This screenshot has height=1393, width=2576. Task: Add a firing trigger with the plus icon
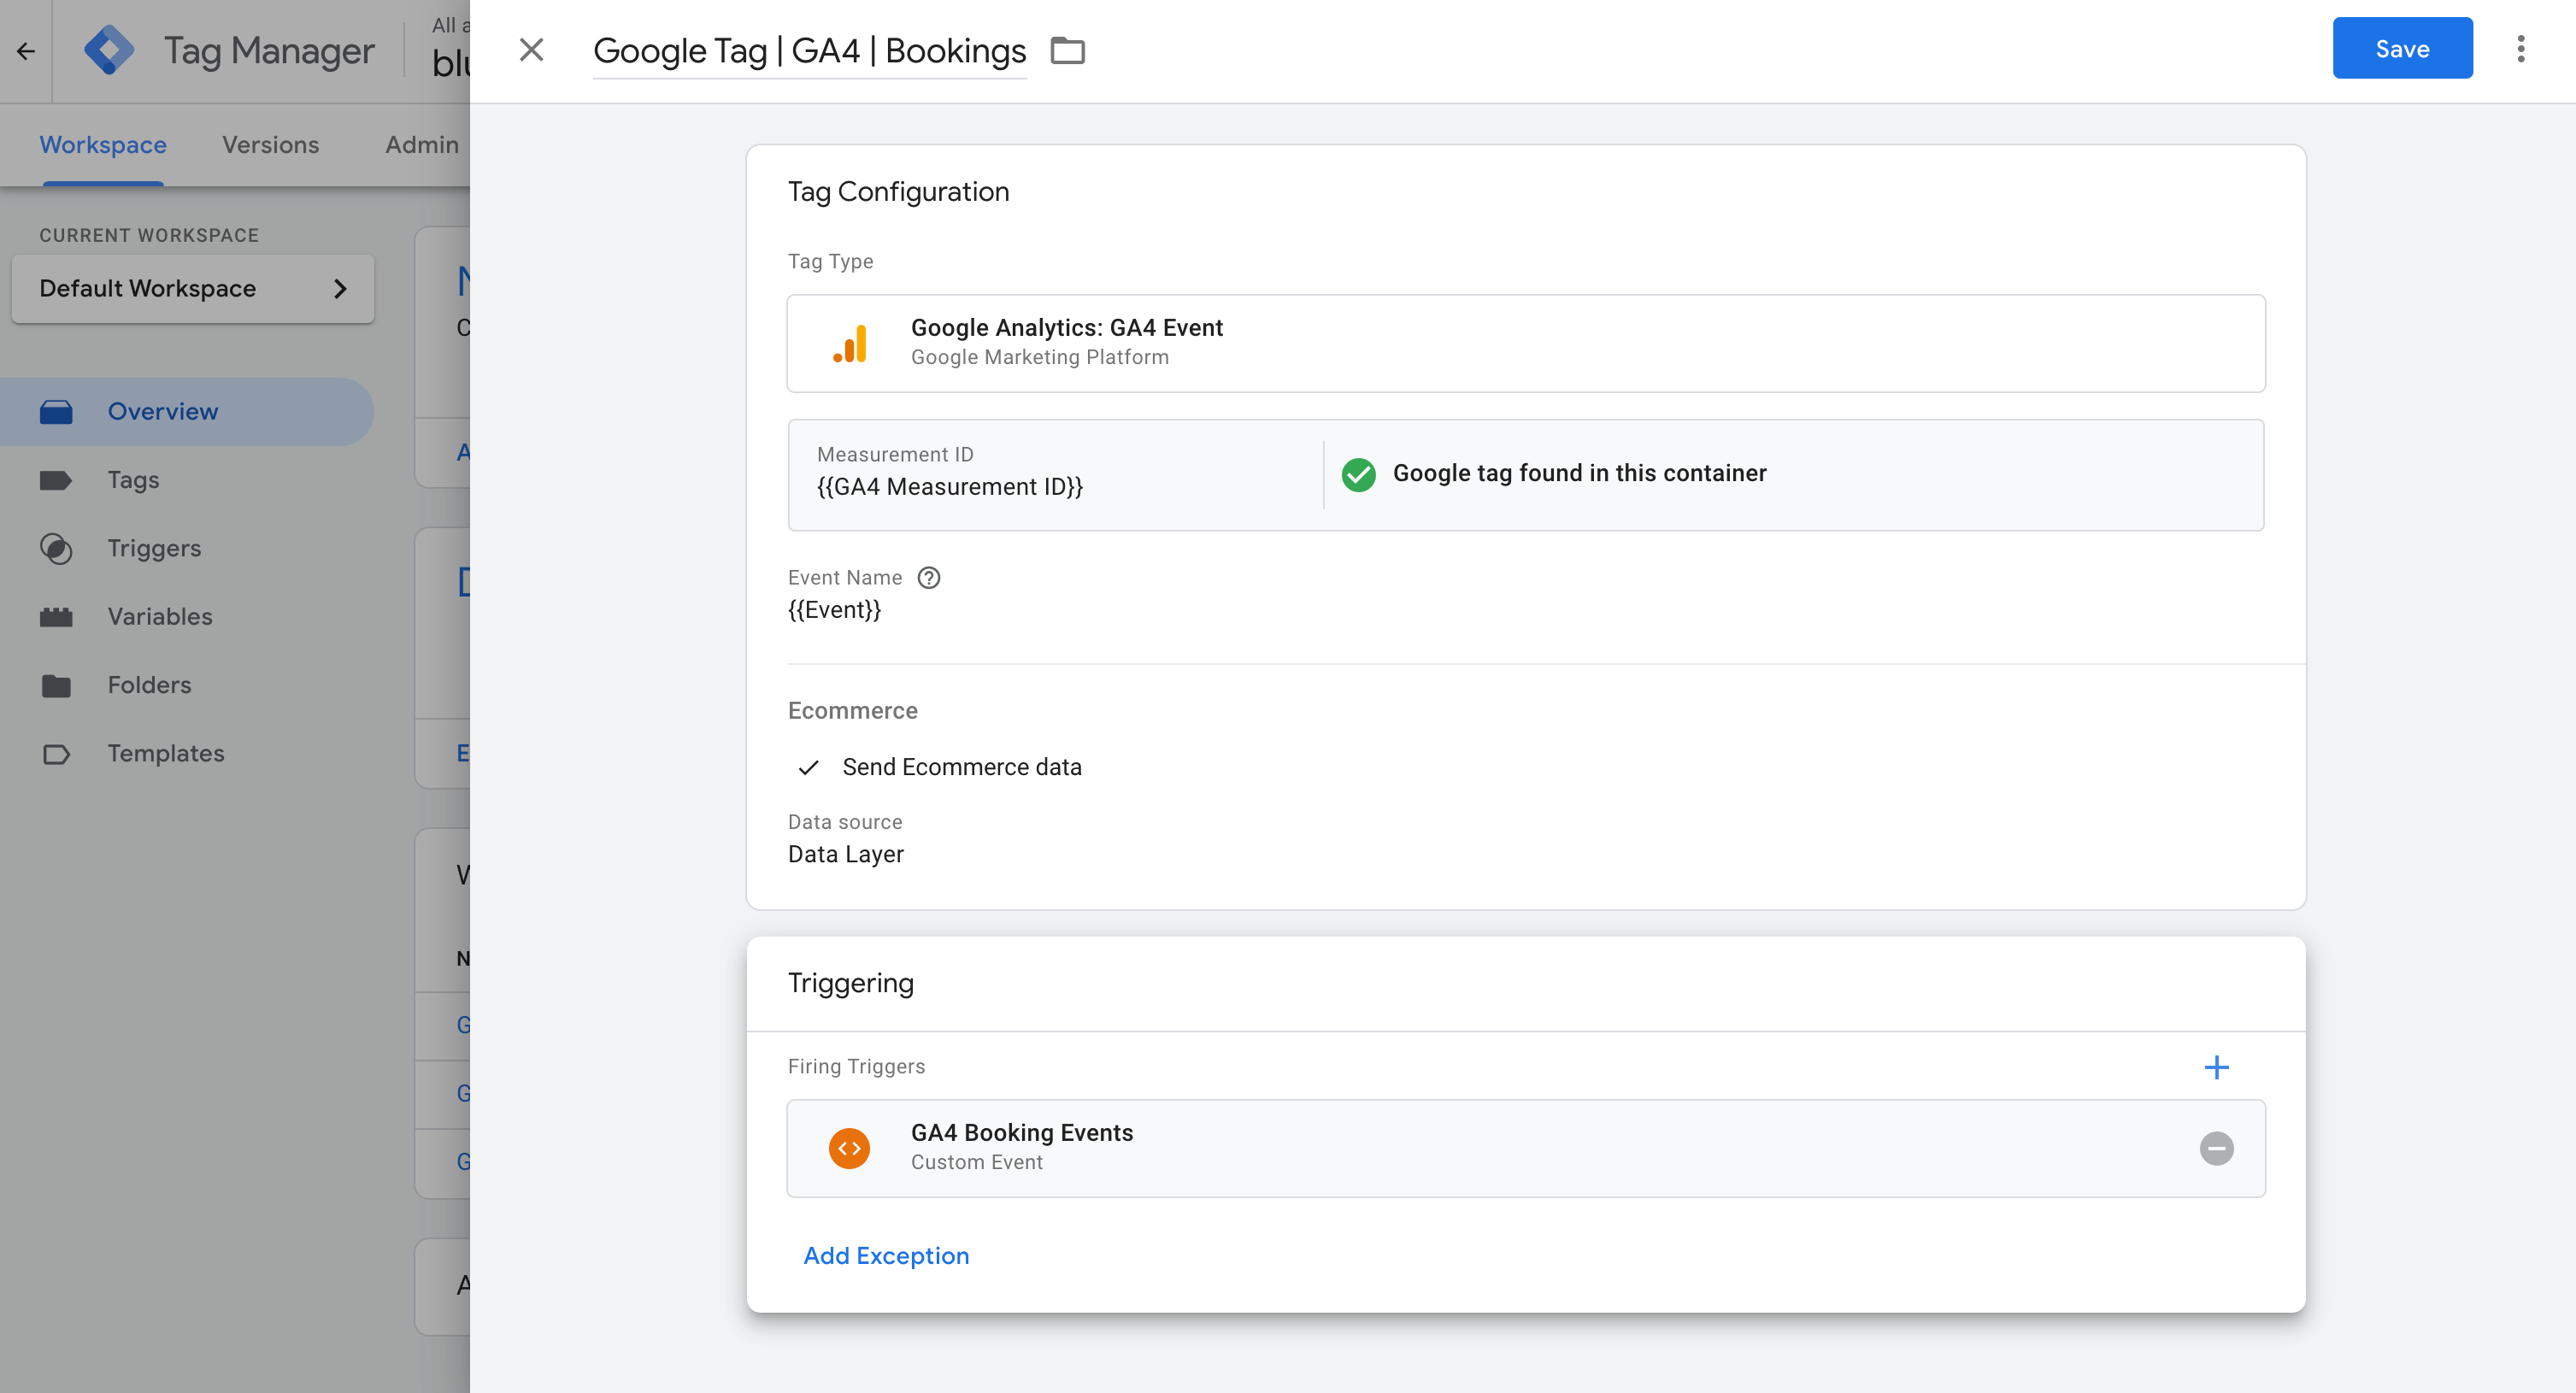2216,1067
